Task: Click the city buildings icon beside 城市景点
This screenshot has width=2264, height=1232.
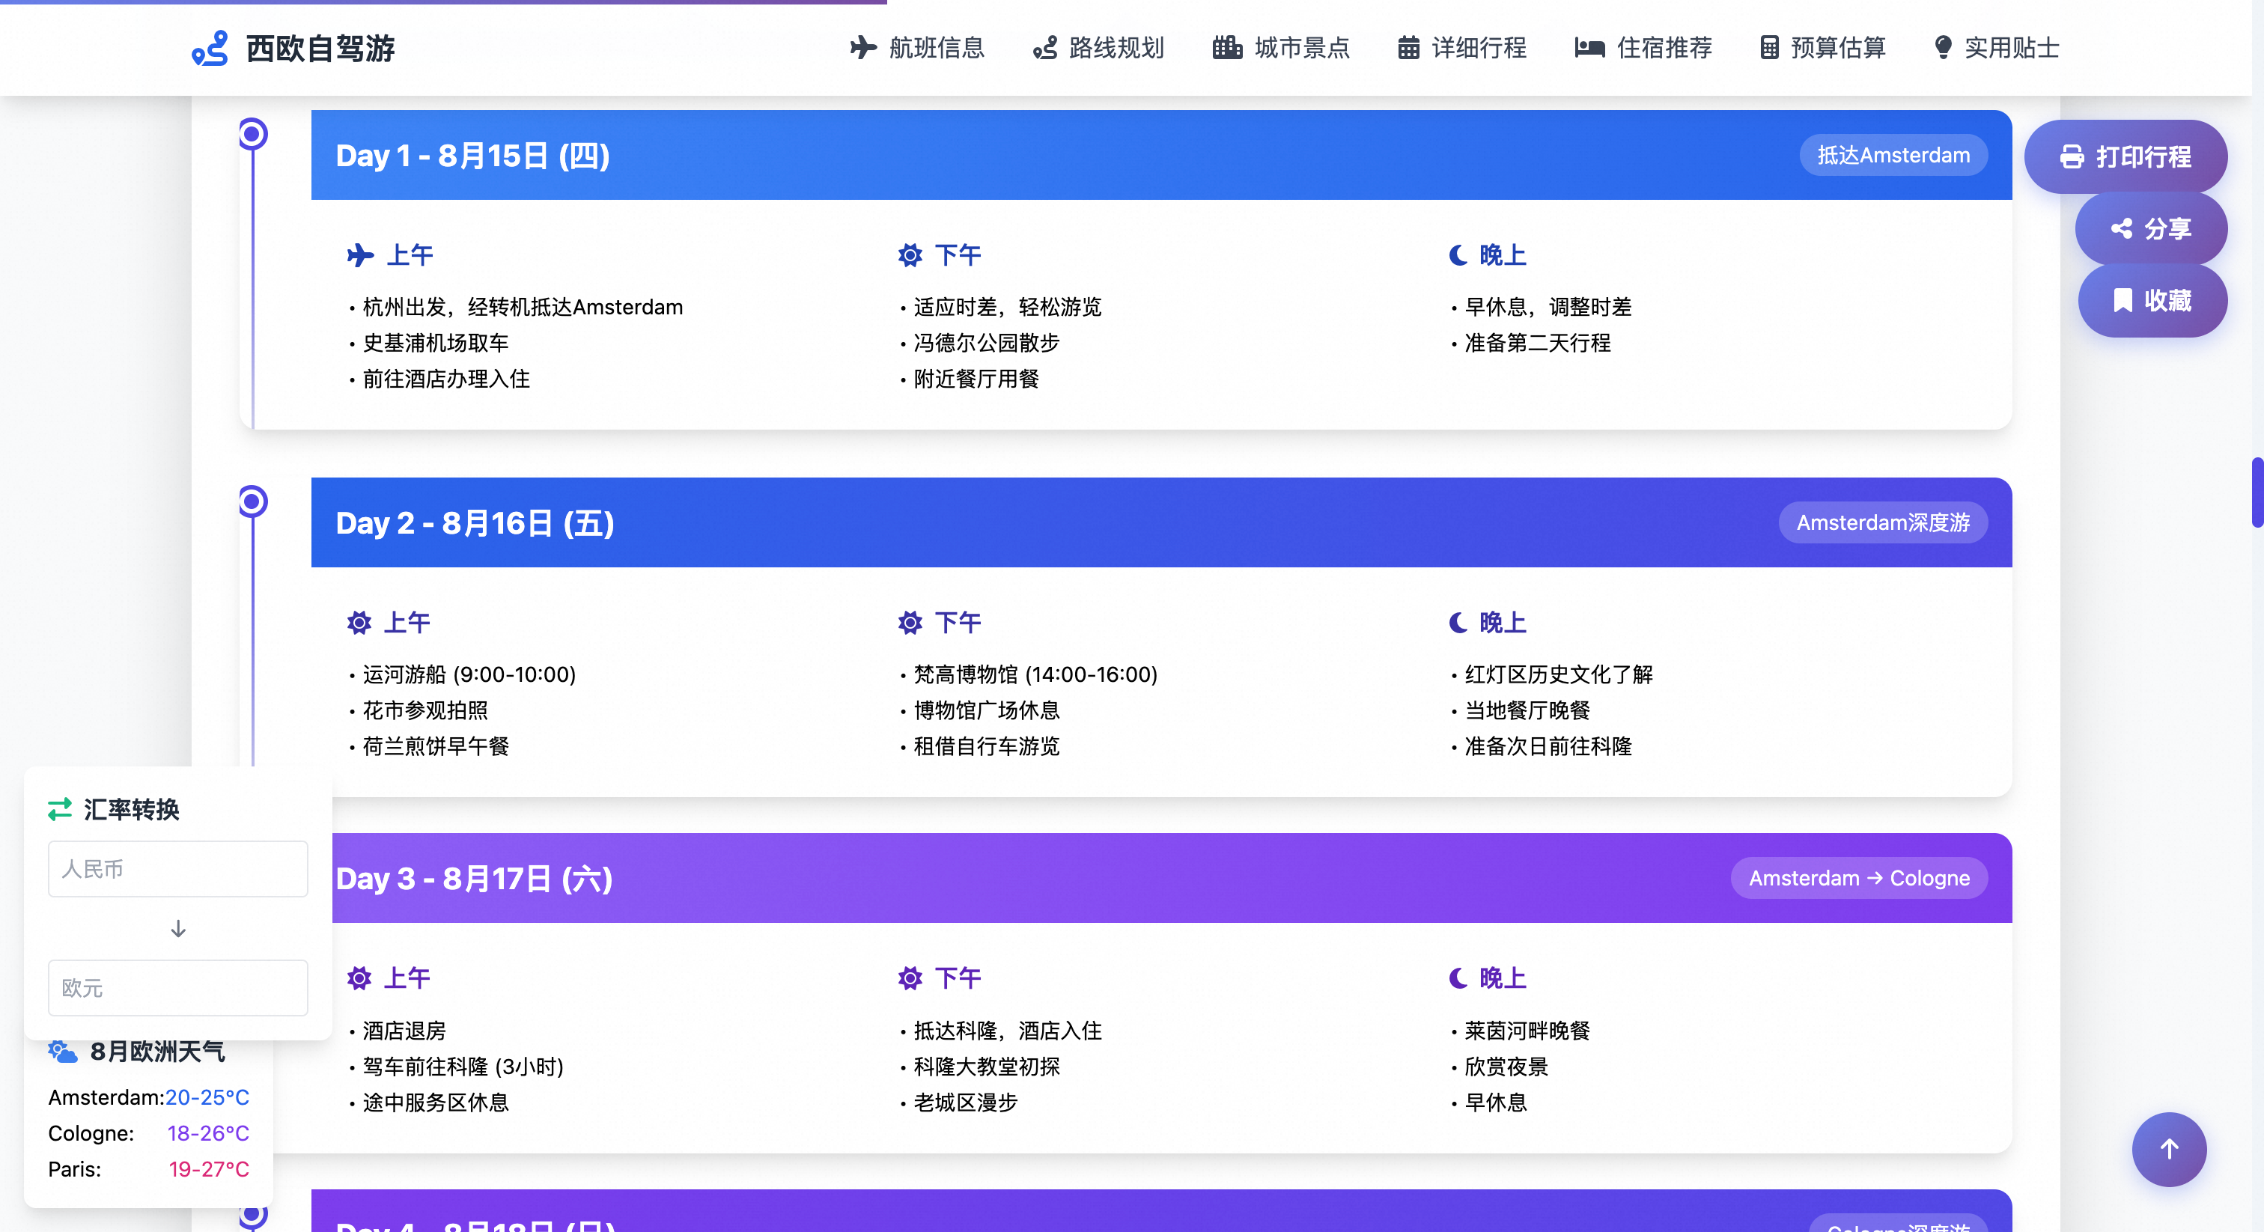Action: click(x=1227, y=47)
